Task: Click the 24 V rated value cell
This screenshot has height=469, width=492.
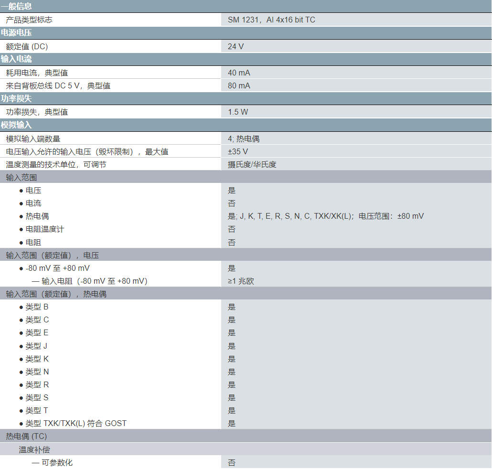Action: click(235, 46)
